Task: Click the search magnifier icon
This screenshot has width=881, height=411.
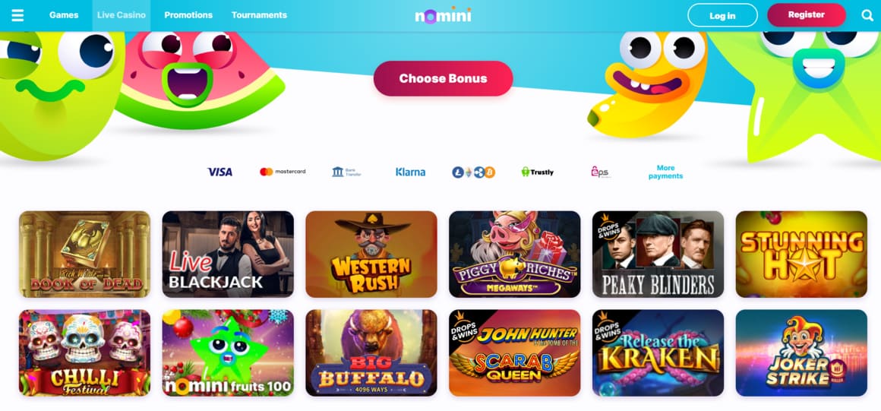Action: point(867,15)
